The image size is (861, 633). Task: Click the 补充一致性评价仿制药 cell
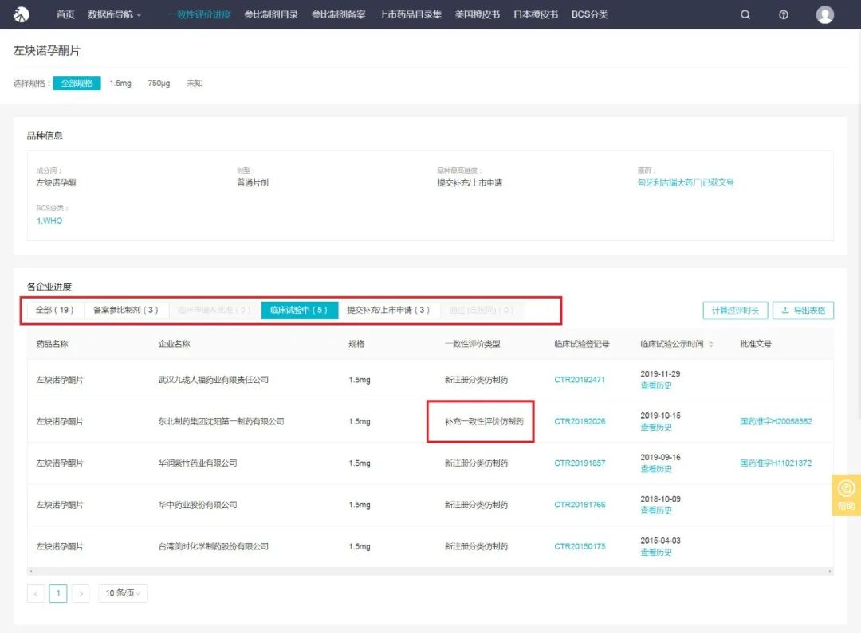484,421
